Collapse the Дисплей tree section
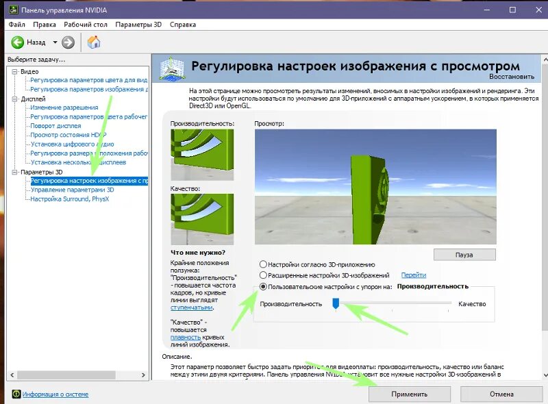 [x=14, y=99]
